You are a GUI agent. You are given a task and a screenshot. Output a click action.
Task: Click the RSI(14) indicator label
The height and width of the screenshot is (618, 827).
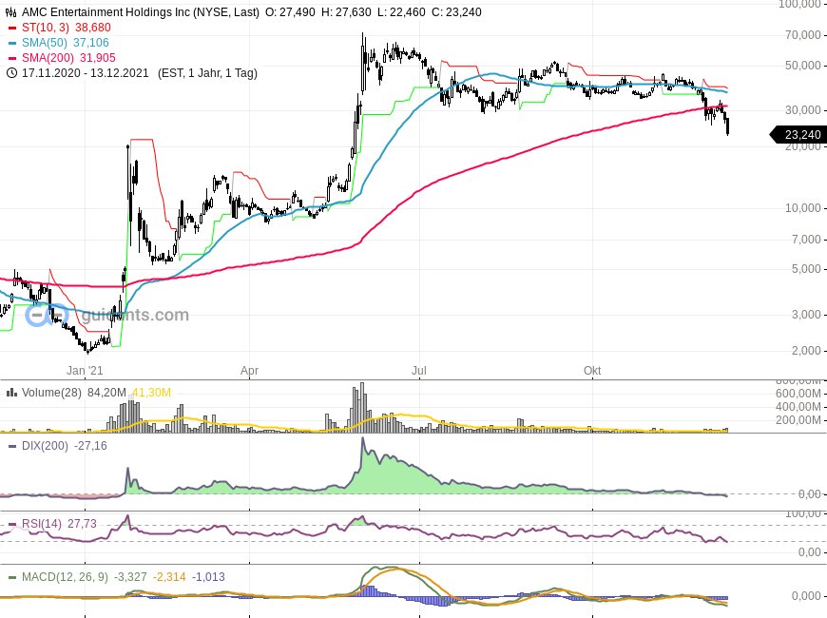coord(42,524)
